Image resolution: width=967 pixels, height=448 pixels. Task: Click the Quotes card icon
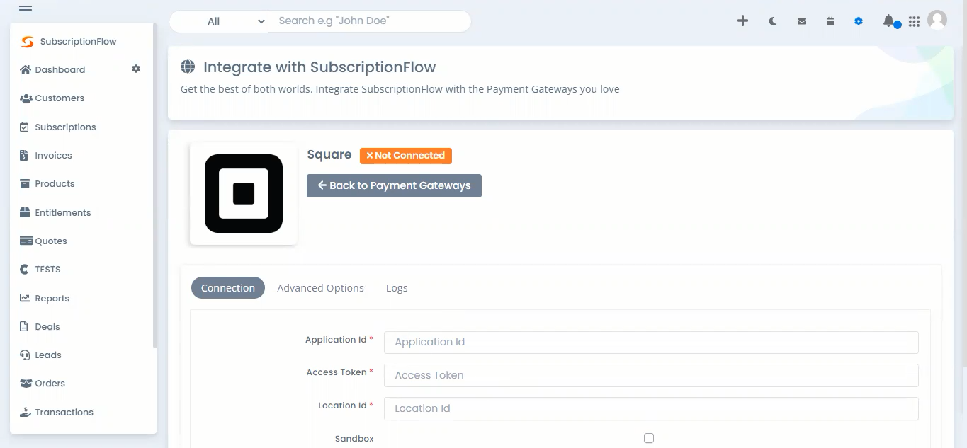(26, 241)
